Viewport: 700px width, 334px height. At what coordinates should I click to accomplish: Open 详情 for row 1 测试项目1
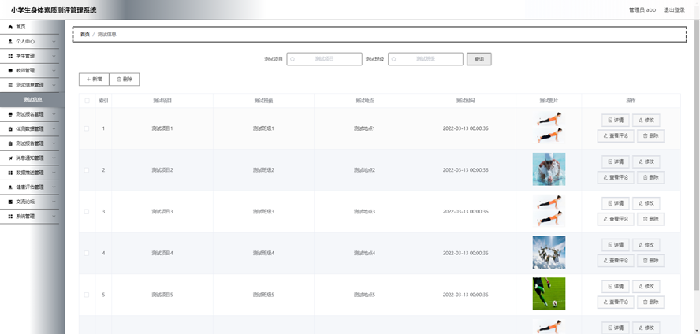(x=616, y=120)
